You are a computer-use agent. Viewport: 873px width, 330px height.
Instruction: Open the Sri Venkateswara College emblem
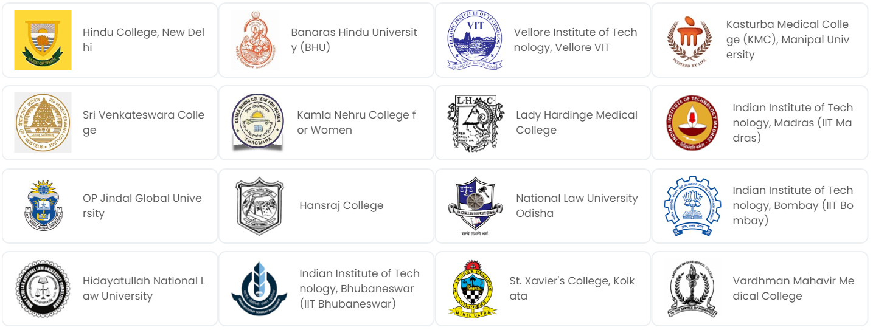pos(43,123)
